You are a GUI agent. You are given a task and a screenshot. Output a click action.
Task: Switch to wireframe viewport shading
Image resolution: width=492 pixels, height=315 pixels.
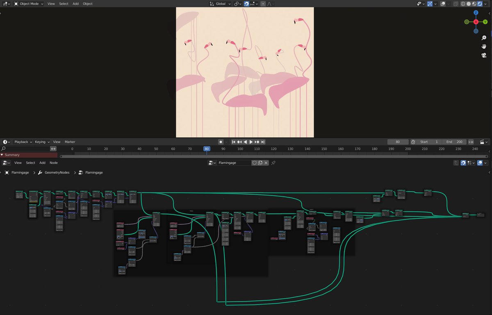pyautogui.click(x=463, y=4)
